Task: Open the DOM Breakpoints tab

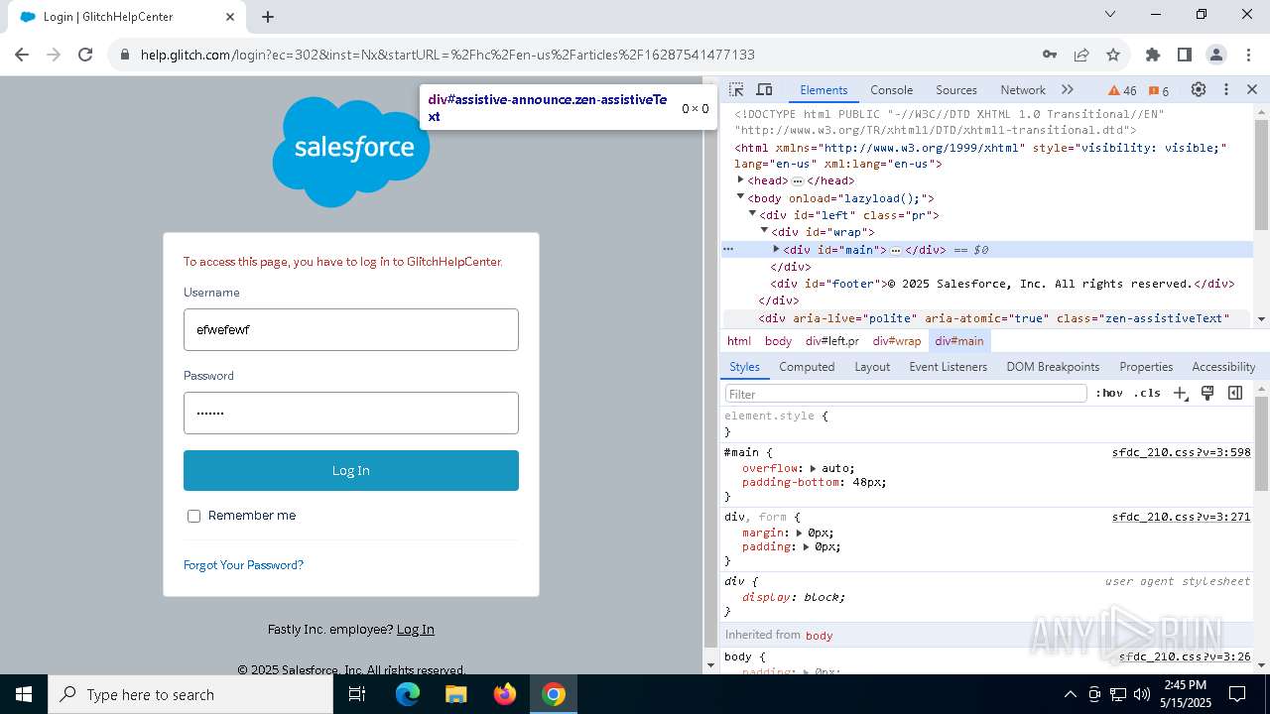Action: tap(1053, 367)
